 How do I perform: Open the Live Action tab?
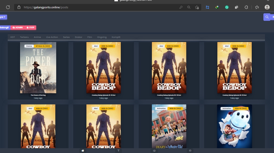tap(52, 37)
